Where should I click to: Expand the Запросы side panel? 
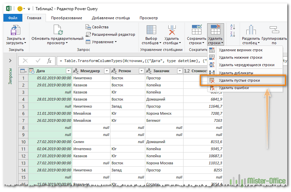click(x=10, y=61)
